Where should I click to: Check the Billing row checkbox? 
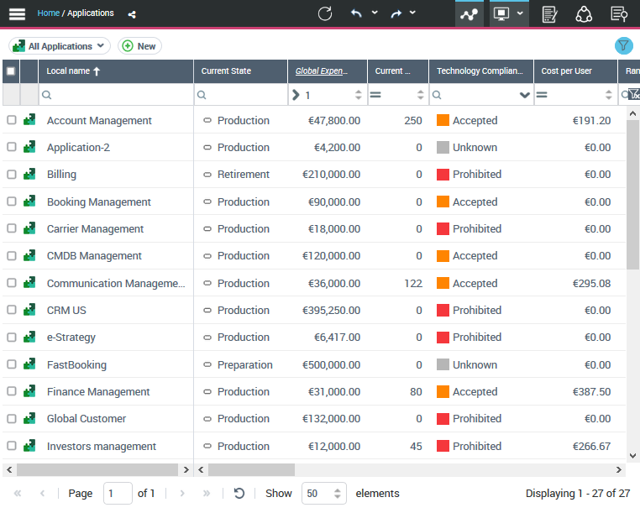point(12,175)
